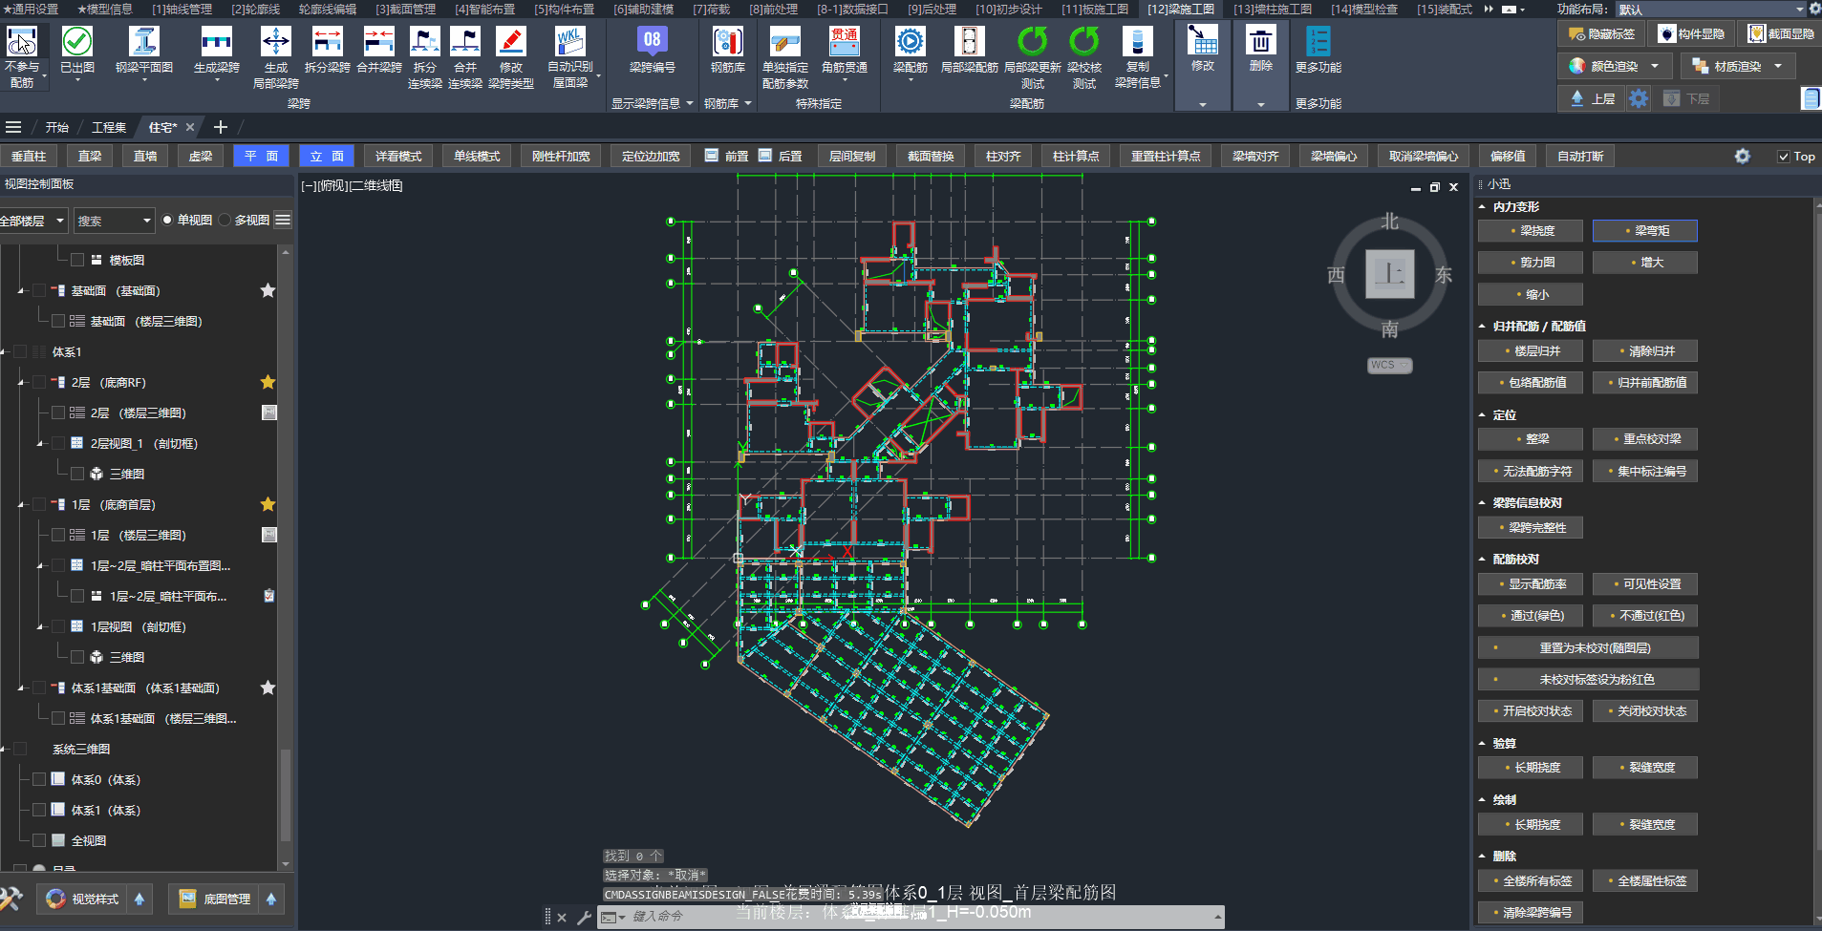This screenshot has height=931, width=1822.
Task: Switch to the [13]墙柱施工图 tab
Action: tap(1272, 9)
